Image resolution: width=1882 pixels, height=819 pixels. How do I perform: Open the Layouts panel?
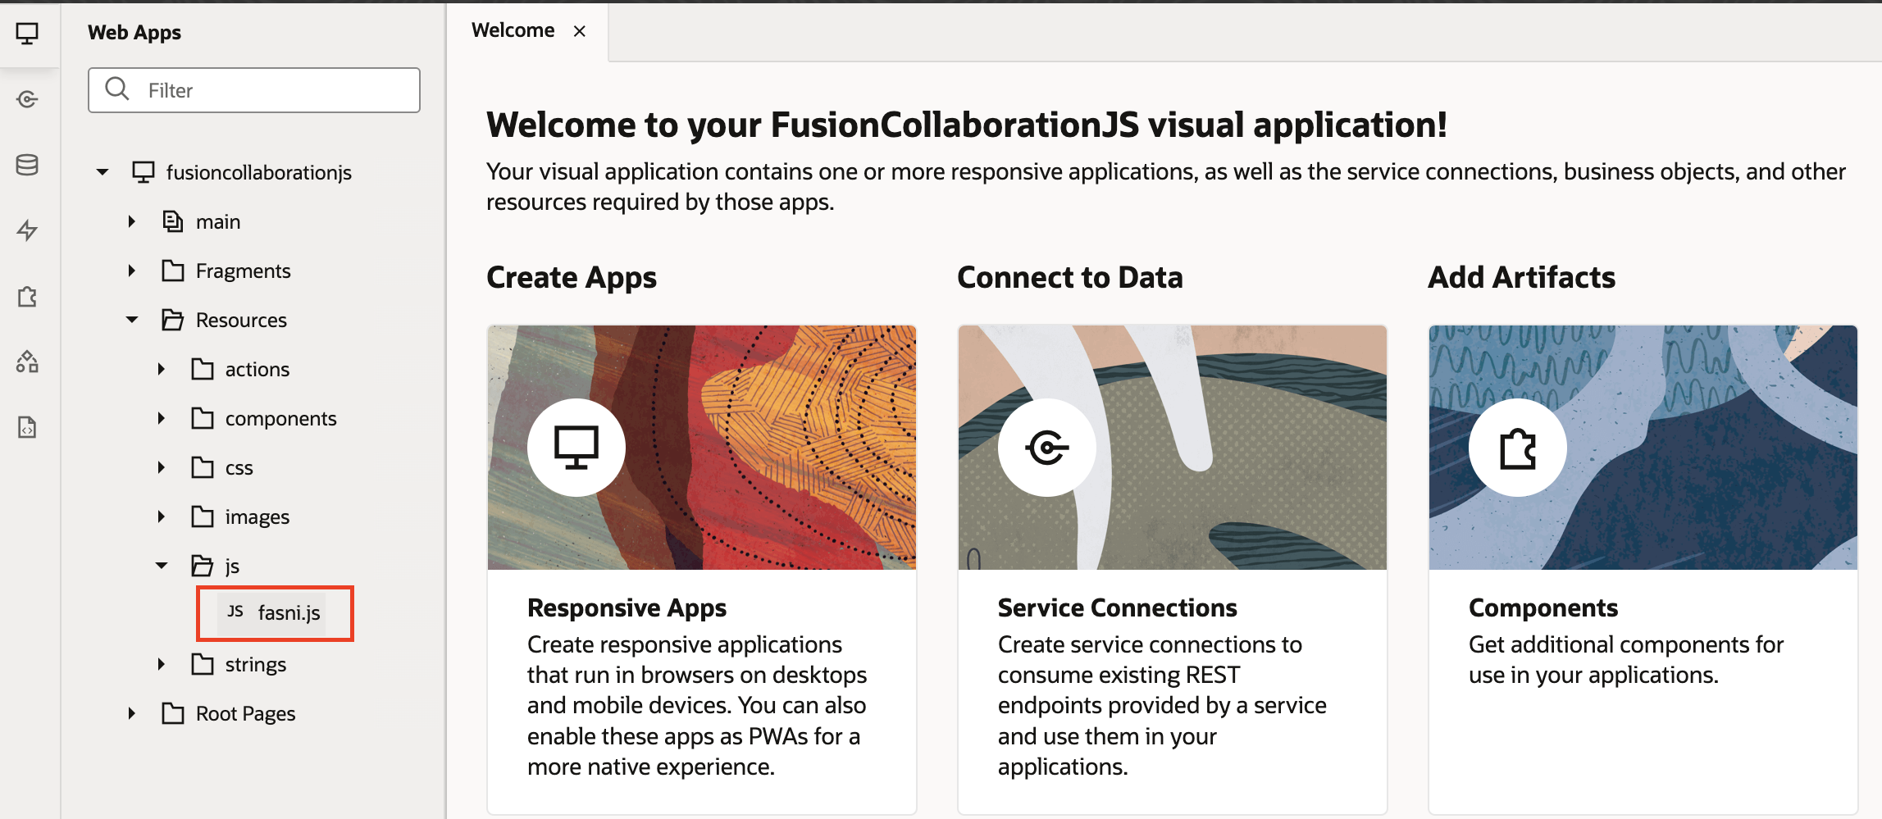[28, 362]
